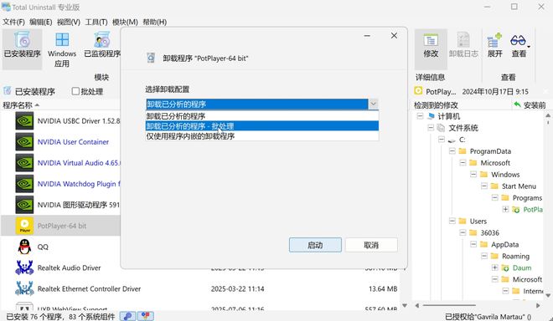Click the 卸载日志 toolbar icon
553x321 pixels.
[x=463, y=40]
